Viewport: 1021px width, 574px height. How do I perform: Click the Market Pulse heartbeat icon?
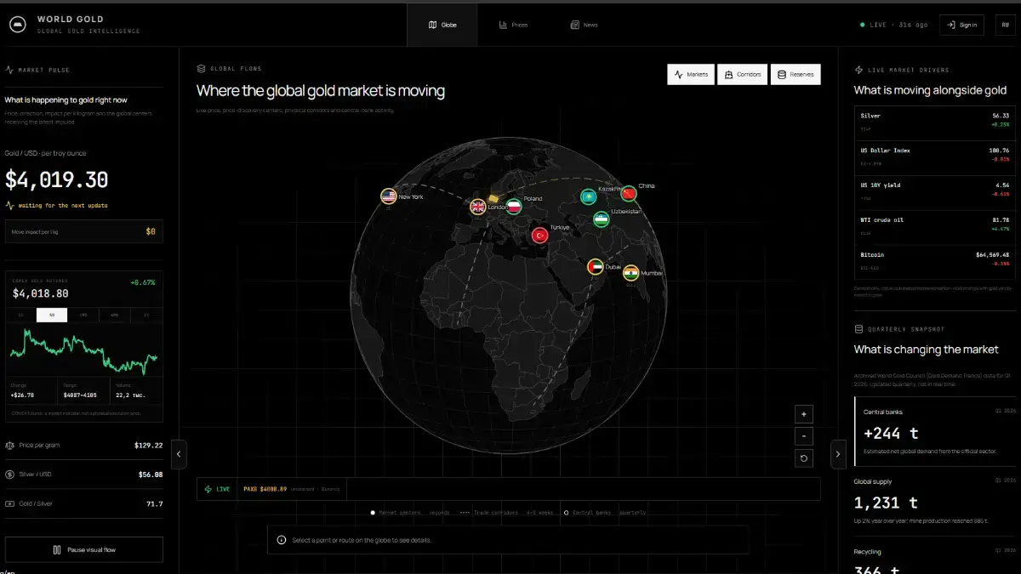click(x=9, y=70)
